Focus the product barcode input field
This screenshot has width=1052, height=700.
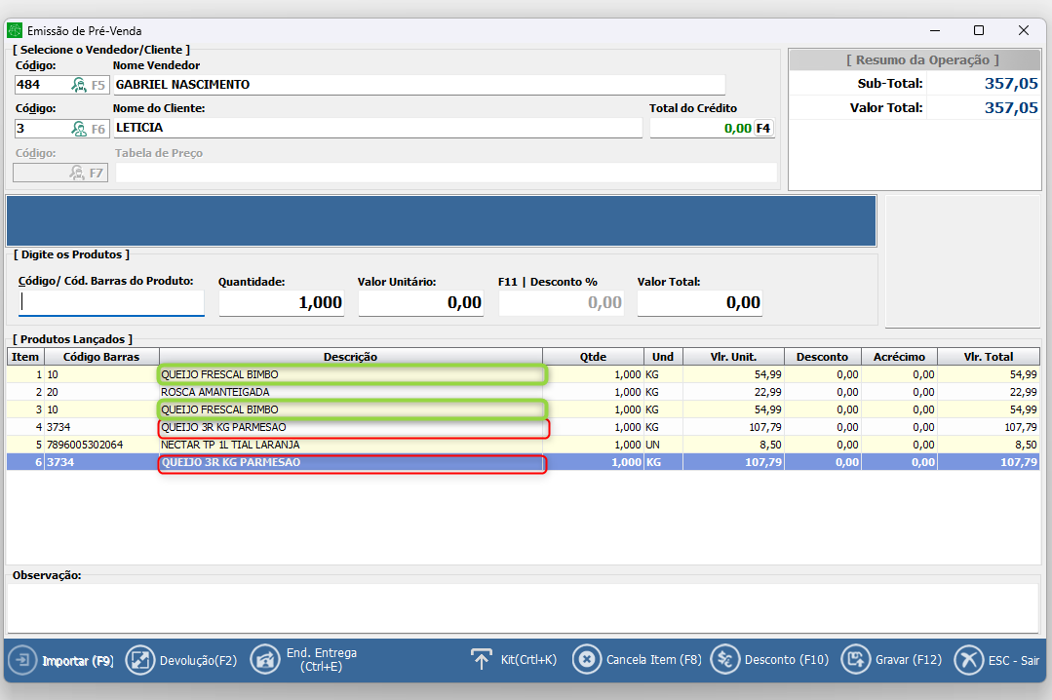(x=111, y=303)
